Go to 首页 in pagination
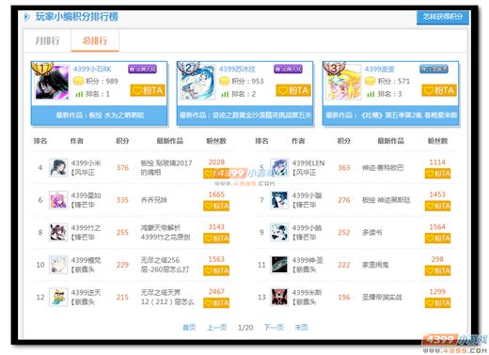The width and height of the screenshot is (489, 355). pos(189,328)
